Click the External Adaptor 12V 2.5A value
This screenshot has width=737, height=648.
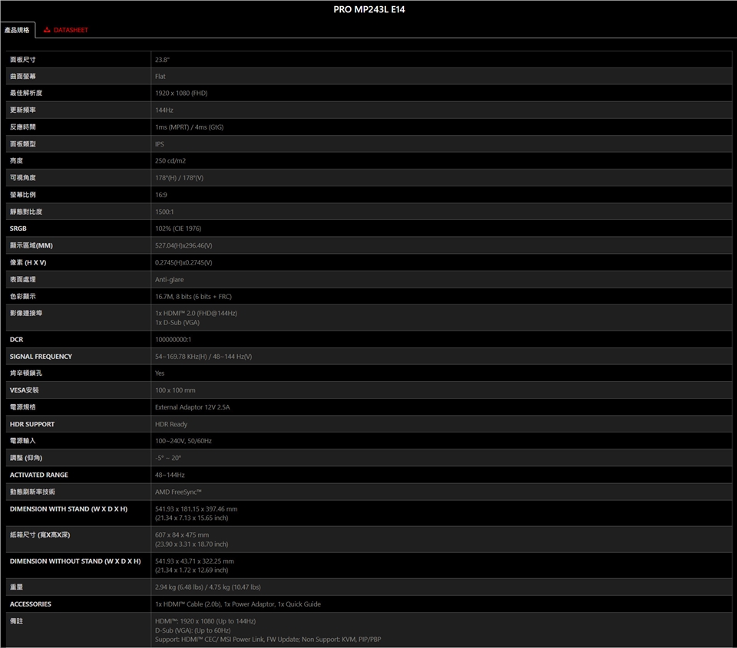[192, 407]
